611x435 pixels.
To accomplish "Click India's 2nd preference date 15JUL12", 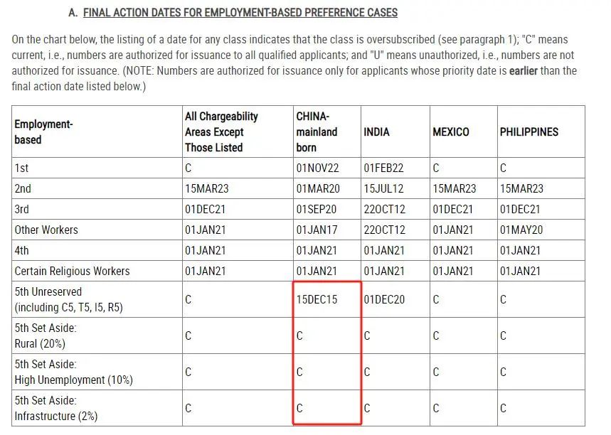I will 383,189.
